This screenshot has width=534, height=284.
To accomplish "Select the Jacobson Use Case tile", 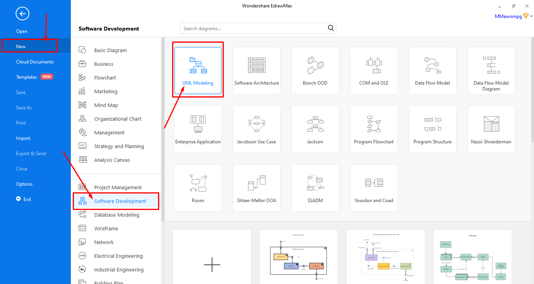I will 257,129.
